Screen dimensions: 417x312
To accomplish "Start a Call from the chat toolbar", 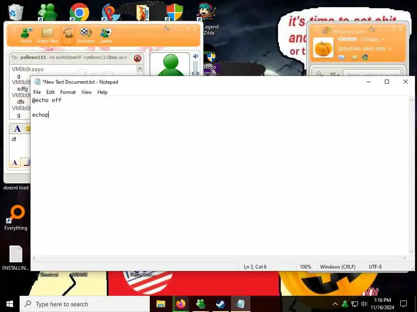I will point(68,35).
